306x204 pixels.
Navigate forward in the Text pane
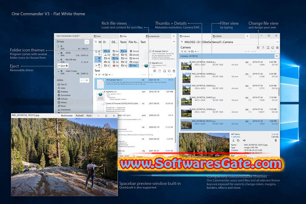[103, 75]
